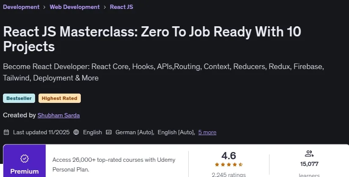Viewport: 349px width, 177px height.
Task: Click the chevron after Development breadcrumb
Action: tap(44, 7)
